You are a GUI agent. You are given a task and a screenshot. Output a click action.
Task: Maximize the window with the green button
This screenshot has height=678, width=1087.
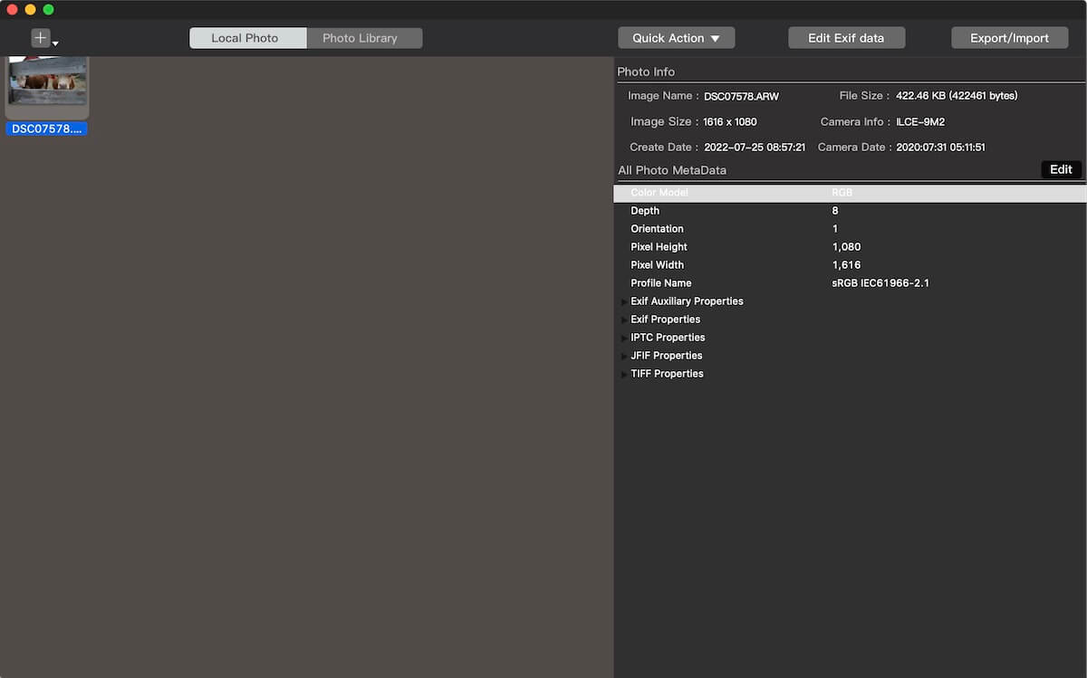[x=48, y=9]
